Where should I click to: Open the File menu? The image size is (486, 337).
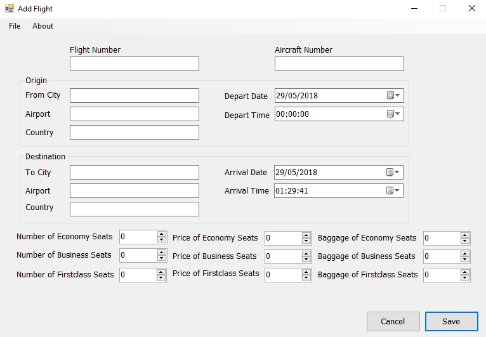click(15, 26)
